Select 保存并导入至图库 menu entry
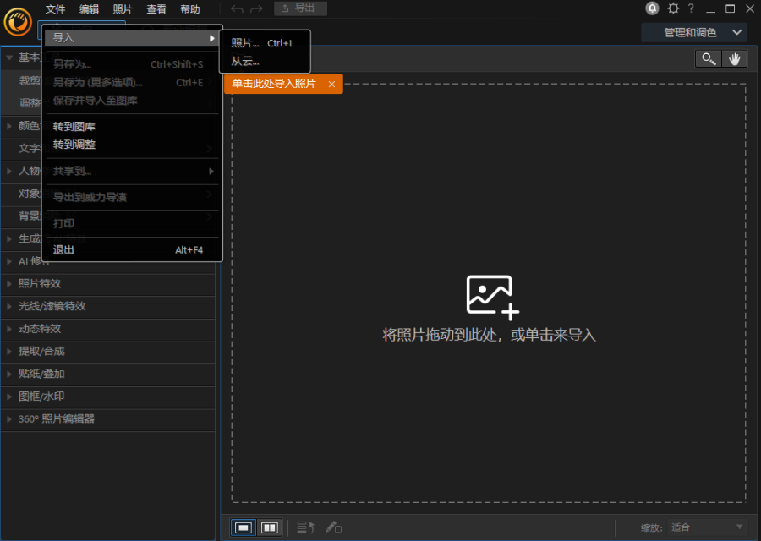The width and height of the screenshot is (761, 541). tap(132, 101)
